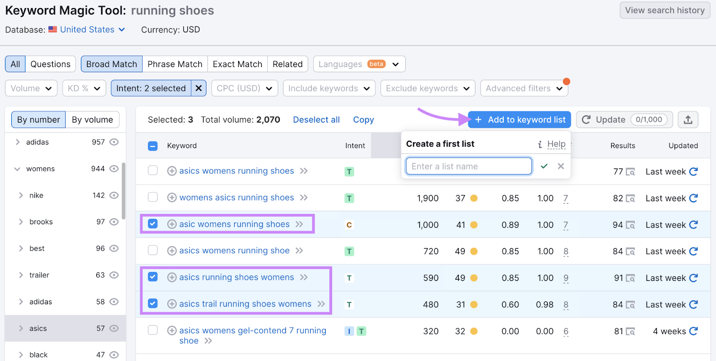The width and height of the screenshot is (716, 361).
Task: View SERP for 'asics running shoes womens'
Action: pos(631,278)
